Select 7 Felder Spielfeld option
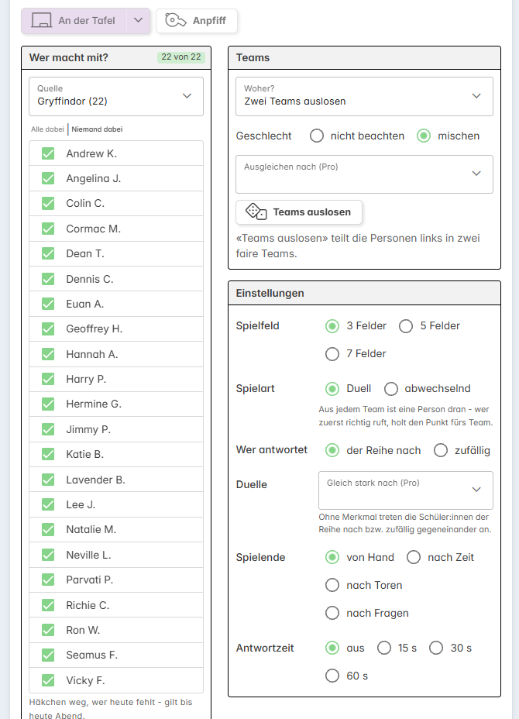519x719 pixels. pos(332,354)
